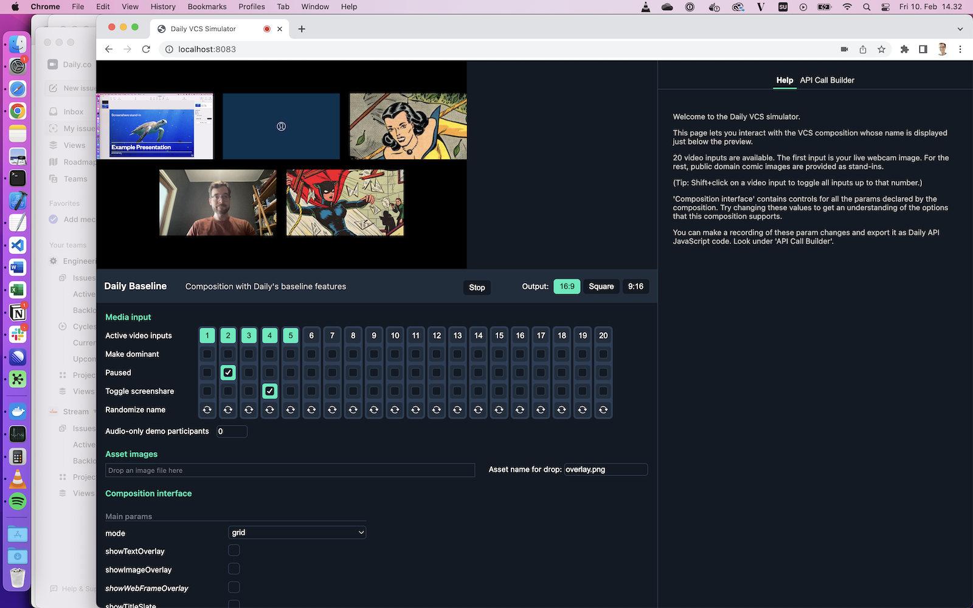Uncheck Paused for video input 2
This screenshot has width=973, height=608.
coord(228,373)
